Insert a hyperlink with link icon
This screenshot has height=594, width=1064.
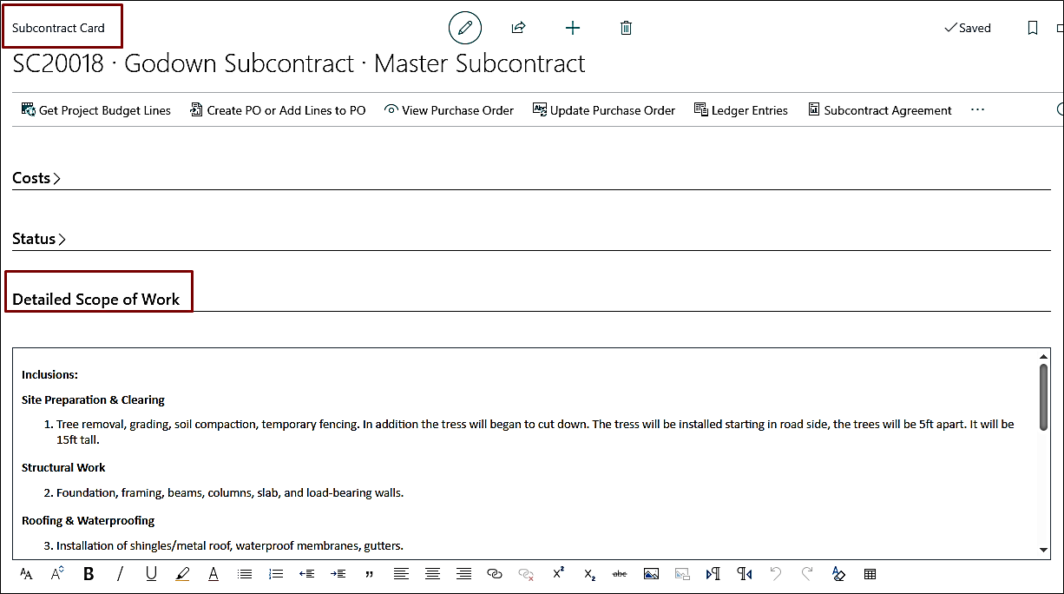click(x=495, y=574)
